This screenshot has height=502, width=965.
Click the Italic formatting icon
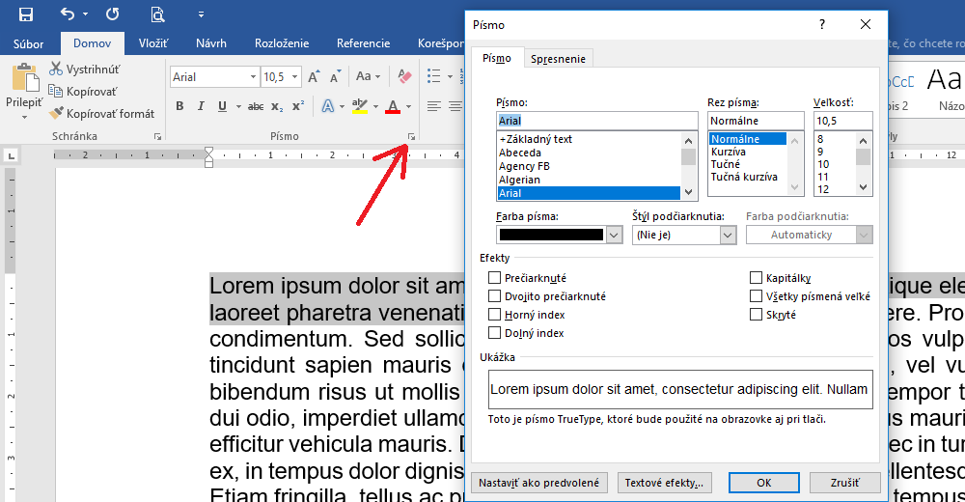[202, 106]
